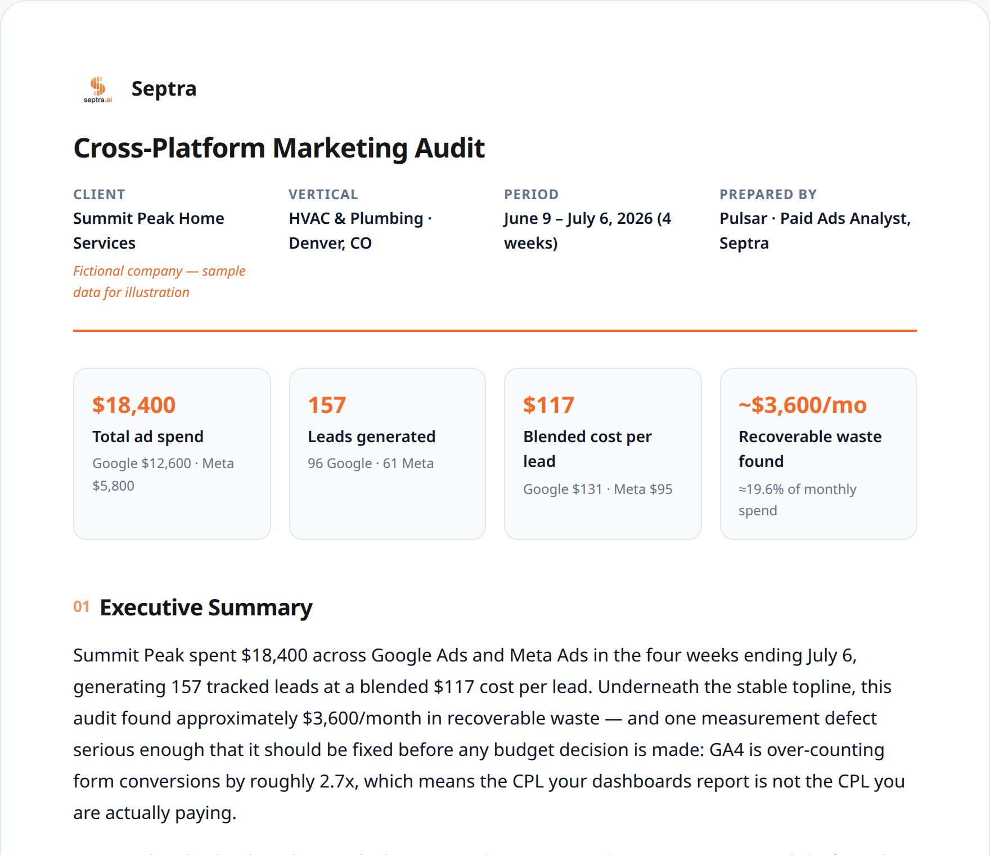Image resolution: width=990 pixels, height=855 pixels.
Task: Click the Septra logo icon
Action: point(98,89)
